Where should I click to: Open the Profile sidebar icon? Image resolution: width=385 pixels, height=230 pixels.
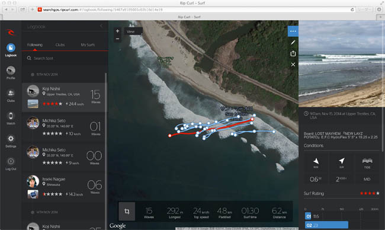pyautogui.click(x=11, y=71)
